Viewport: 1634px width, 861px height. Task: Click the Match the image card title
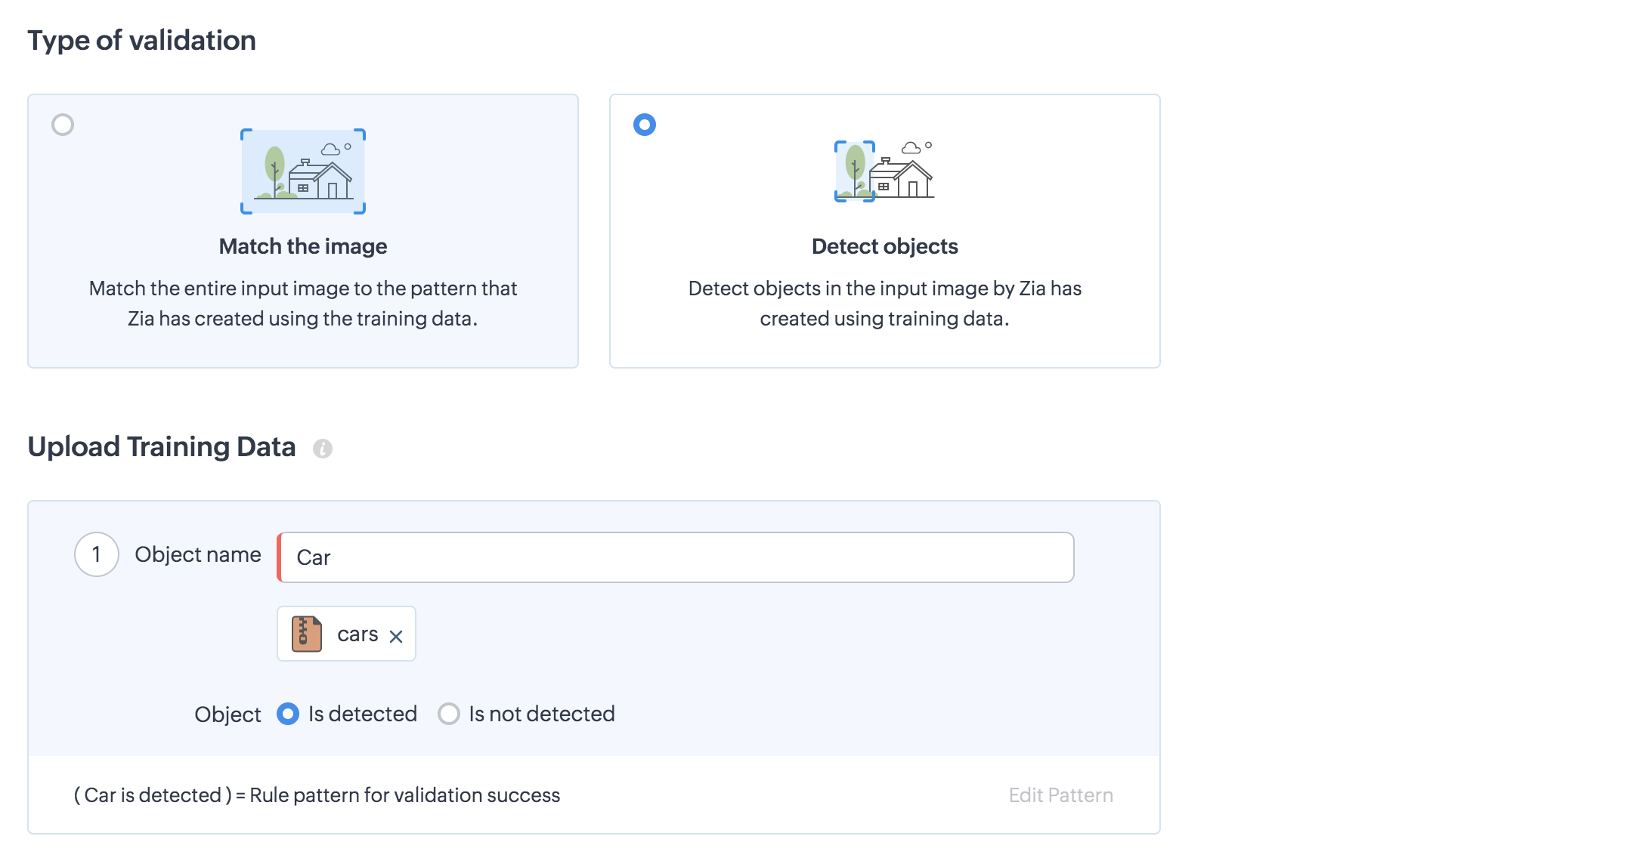point(303,246)
